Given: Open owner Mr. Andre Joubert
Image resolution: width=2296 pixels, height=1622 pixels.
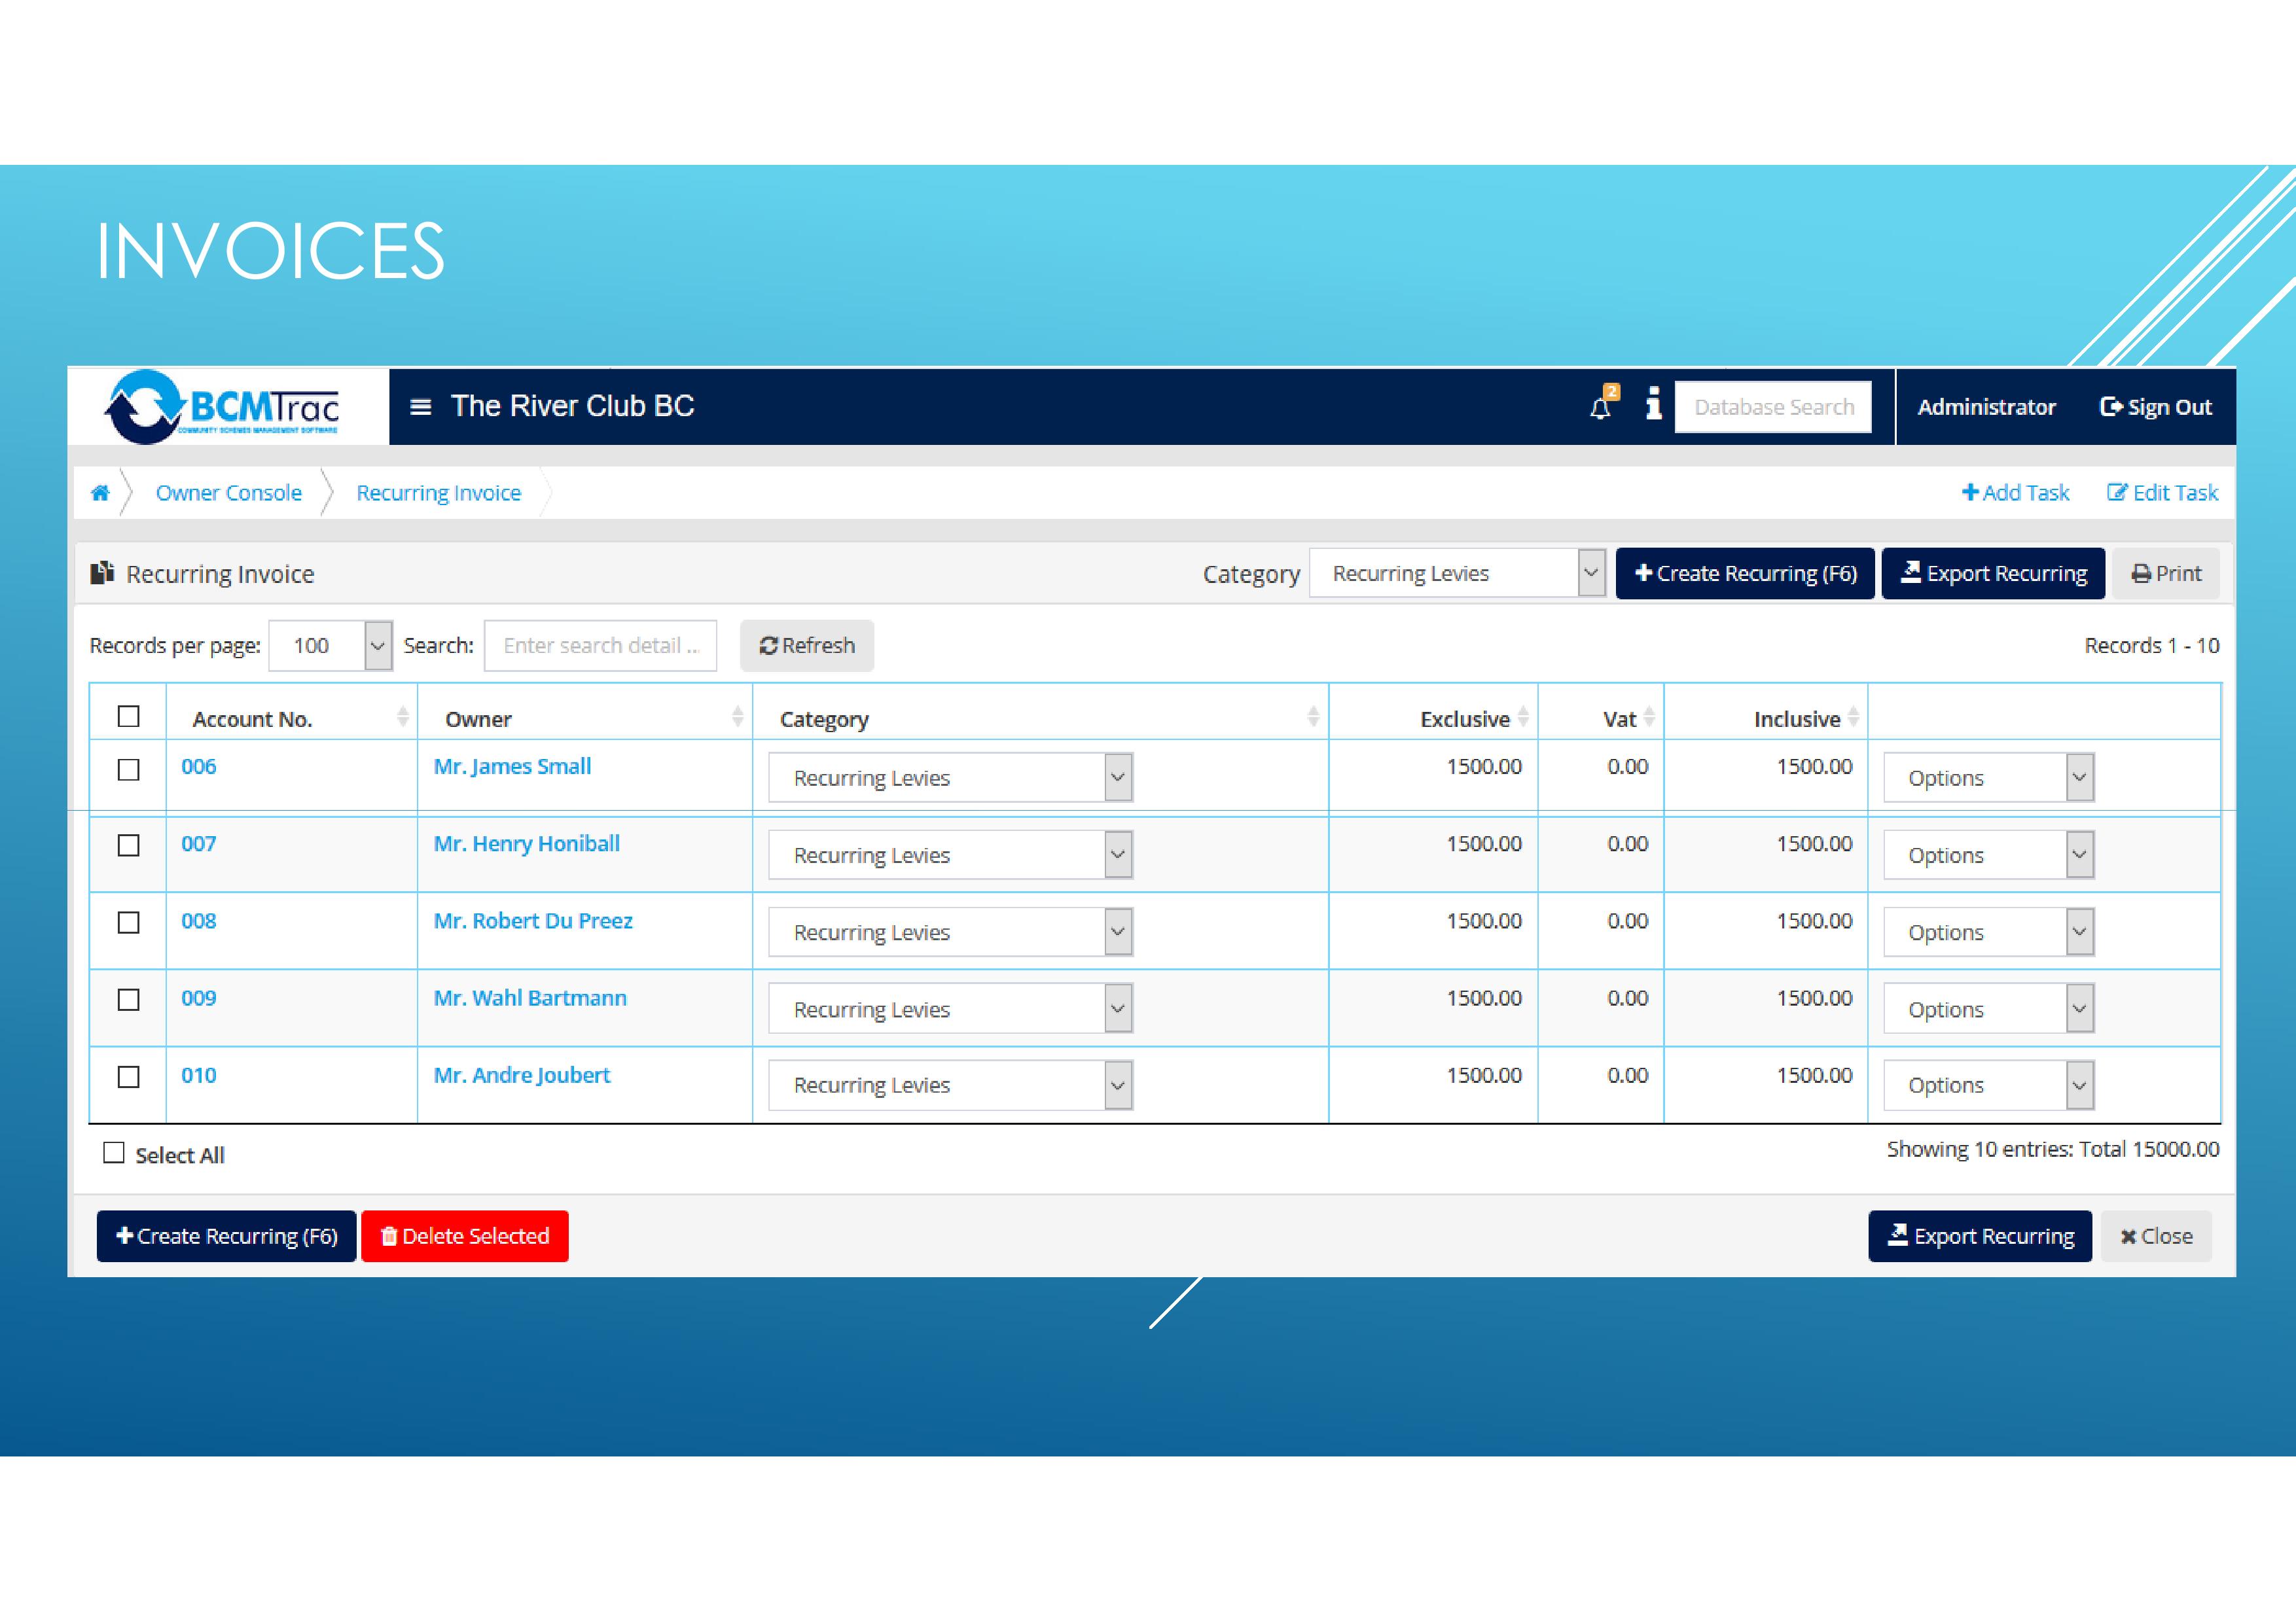Looking at the screenshot, I should 522,1076.
